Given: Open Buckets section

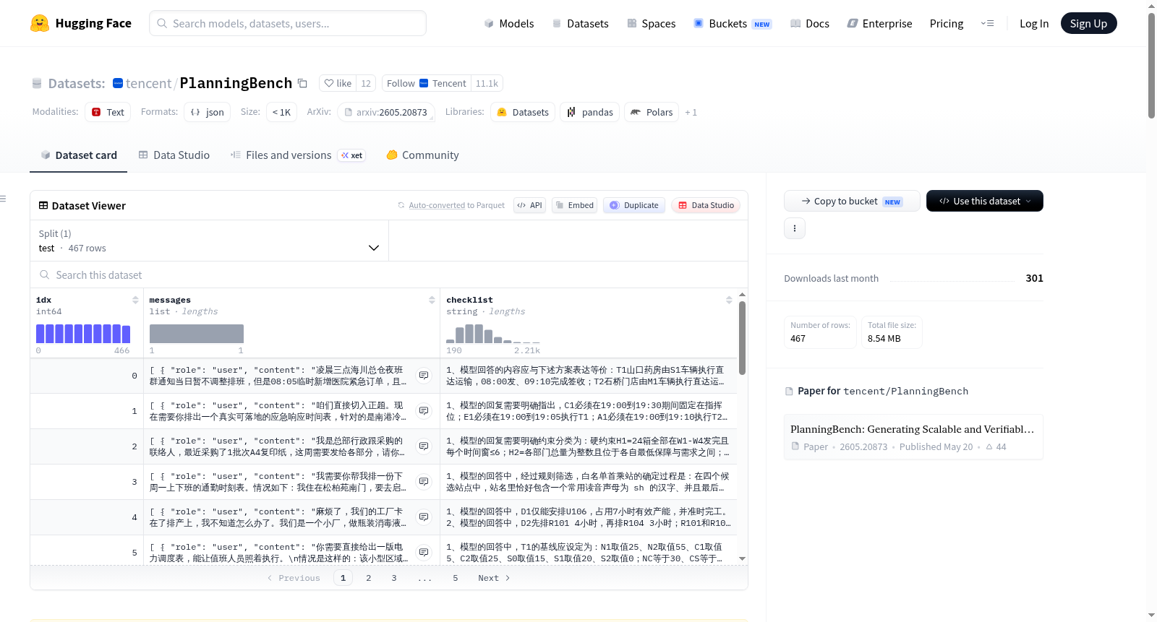Looking at the screenshot, I should [733, 23].
